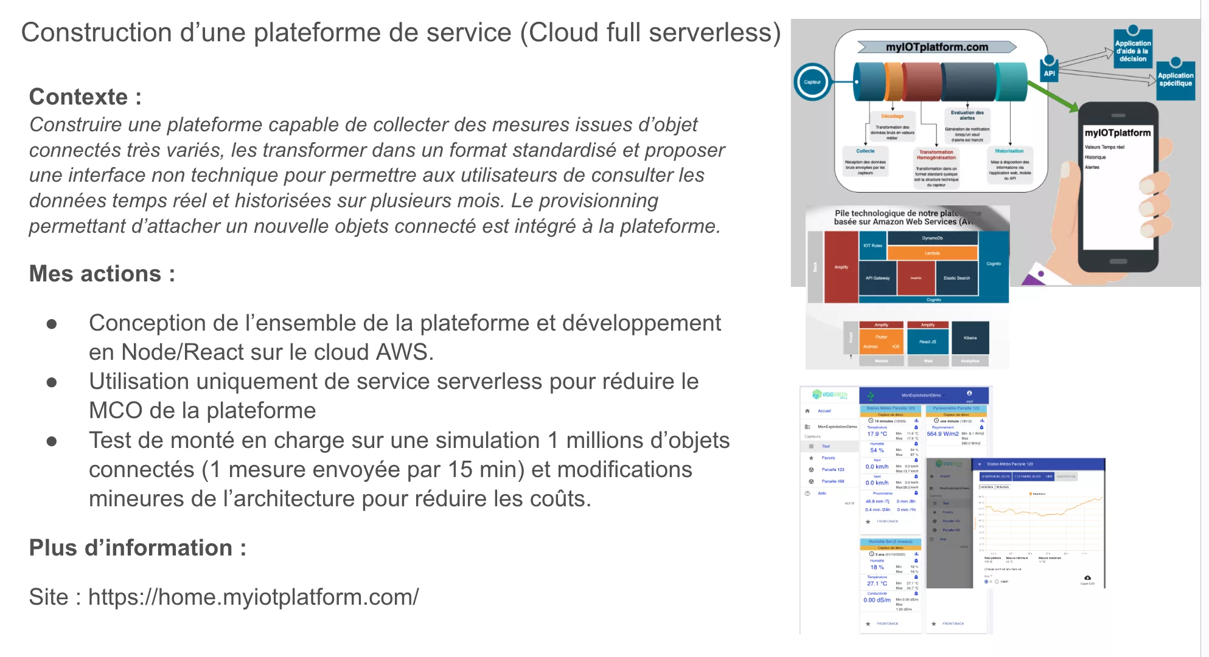1209x657 pixels.
Task: Click the Plus d'information heading
Action: click(138, 548)
